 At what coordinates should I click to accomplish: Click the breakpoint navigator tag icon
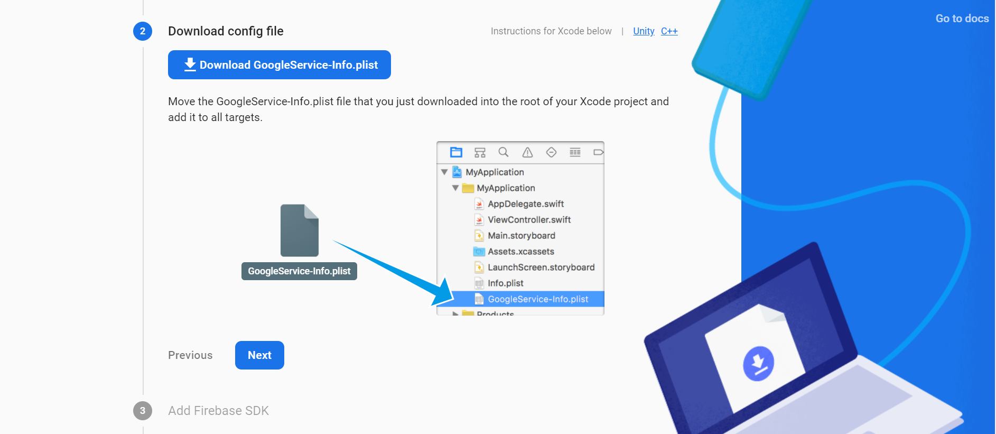[598, 152]
